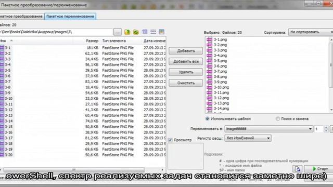
Task: Sort by the Тип элемента column header
Action: pyautogui.click(x=114, y=41)
